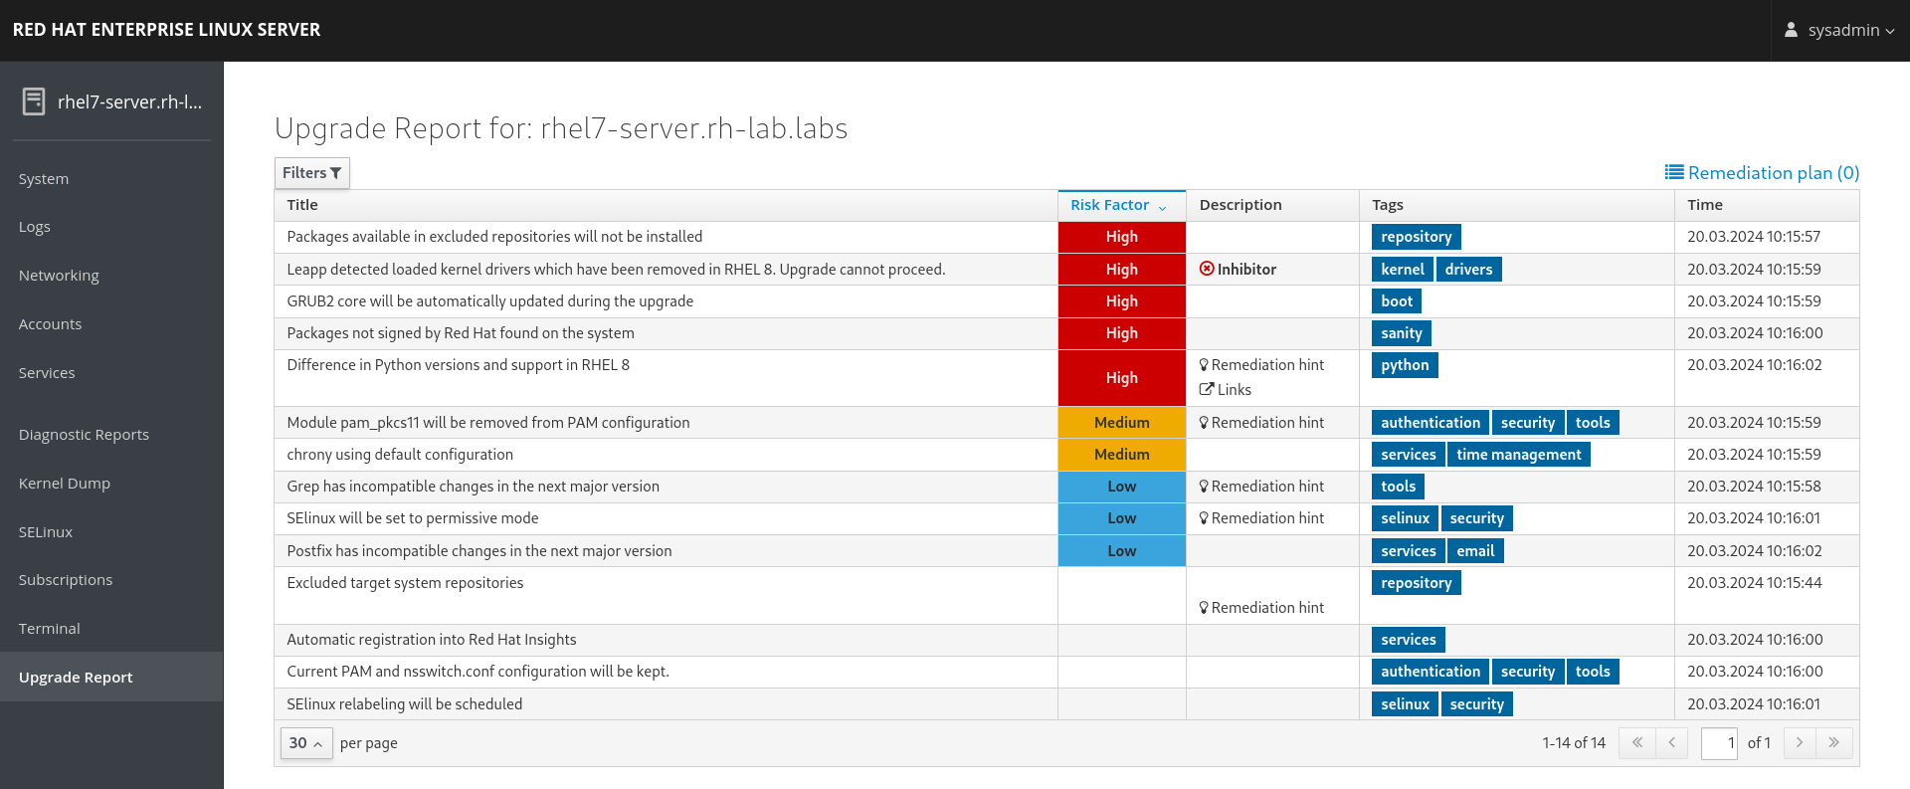Go to the previous page arrow
This screenshot has width=1910, height=789.
pyautogui.click(x=1671, y=743)
